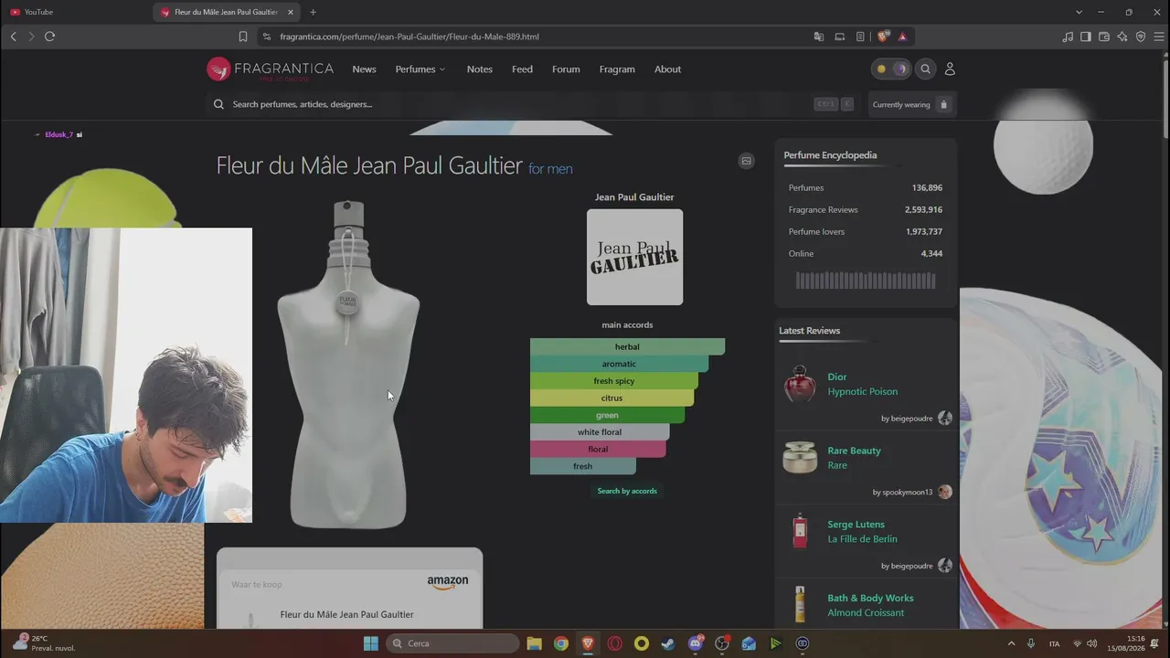Open the Notes menu item

pos(480,69)
